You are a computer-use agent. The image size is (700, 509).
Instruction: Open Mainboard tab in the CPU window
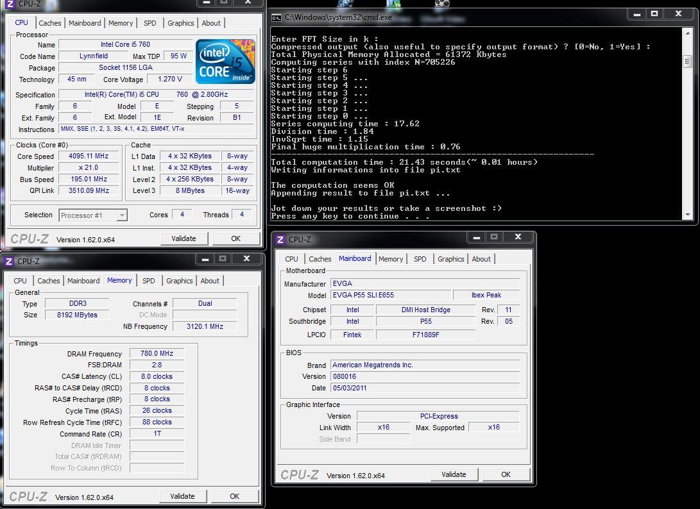(x=85, y=23)
